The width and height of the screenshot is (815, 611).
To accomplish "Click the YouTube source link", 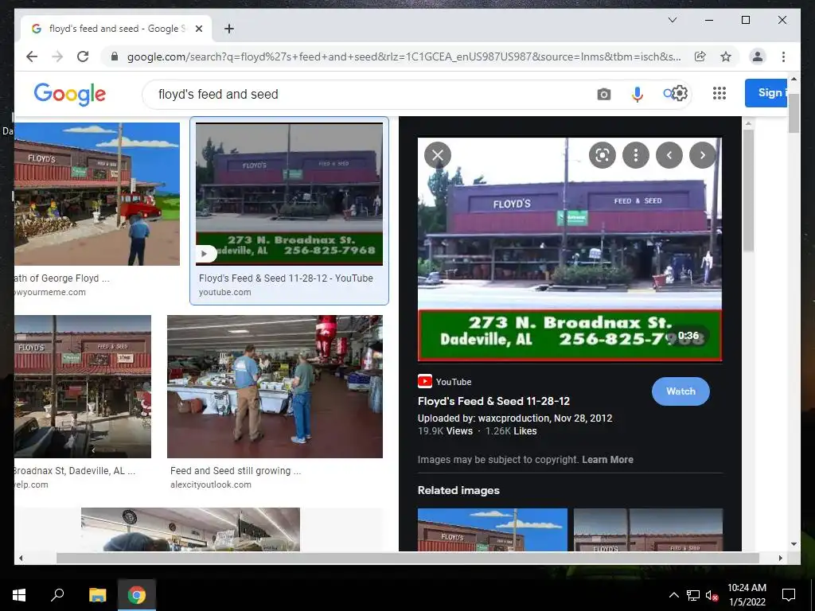I will click(x=445, y=382).
